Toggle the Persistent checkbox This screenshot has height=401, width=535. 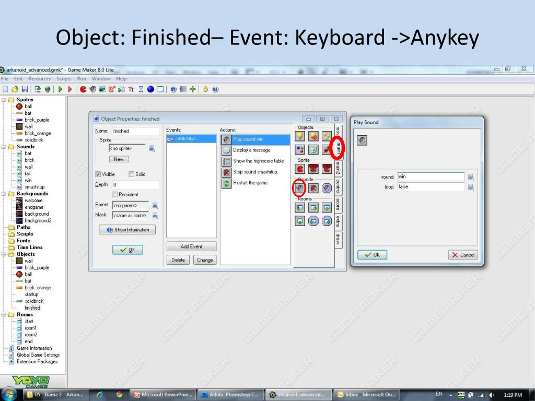(x=114, y=194)
